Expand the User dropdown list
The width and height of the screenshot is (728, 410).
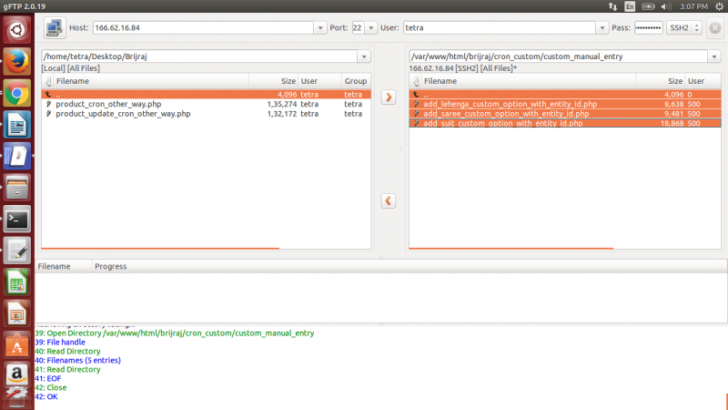pos(602,28)
